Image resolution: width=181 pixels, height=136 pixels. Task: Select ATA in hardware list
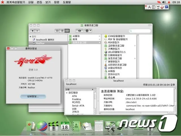click(x=74, y=96)
